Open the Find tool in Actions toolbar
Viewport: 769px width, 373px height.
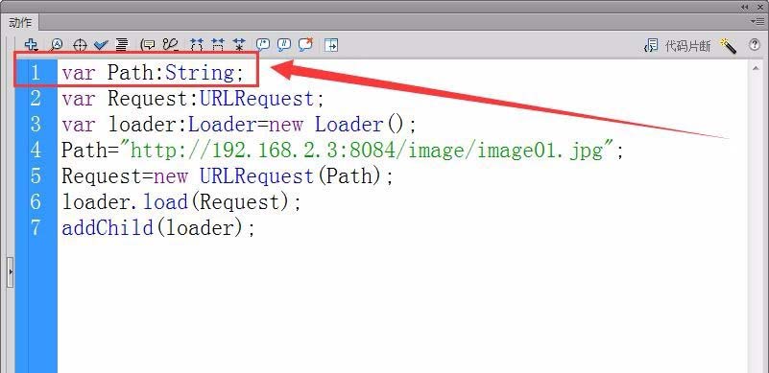click(x=57, y=45)
